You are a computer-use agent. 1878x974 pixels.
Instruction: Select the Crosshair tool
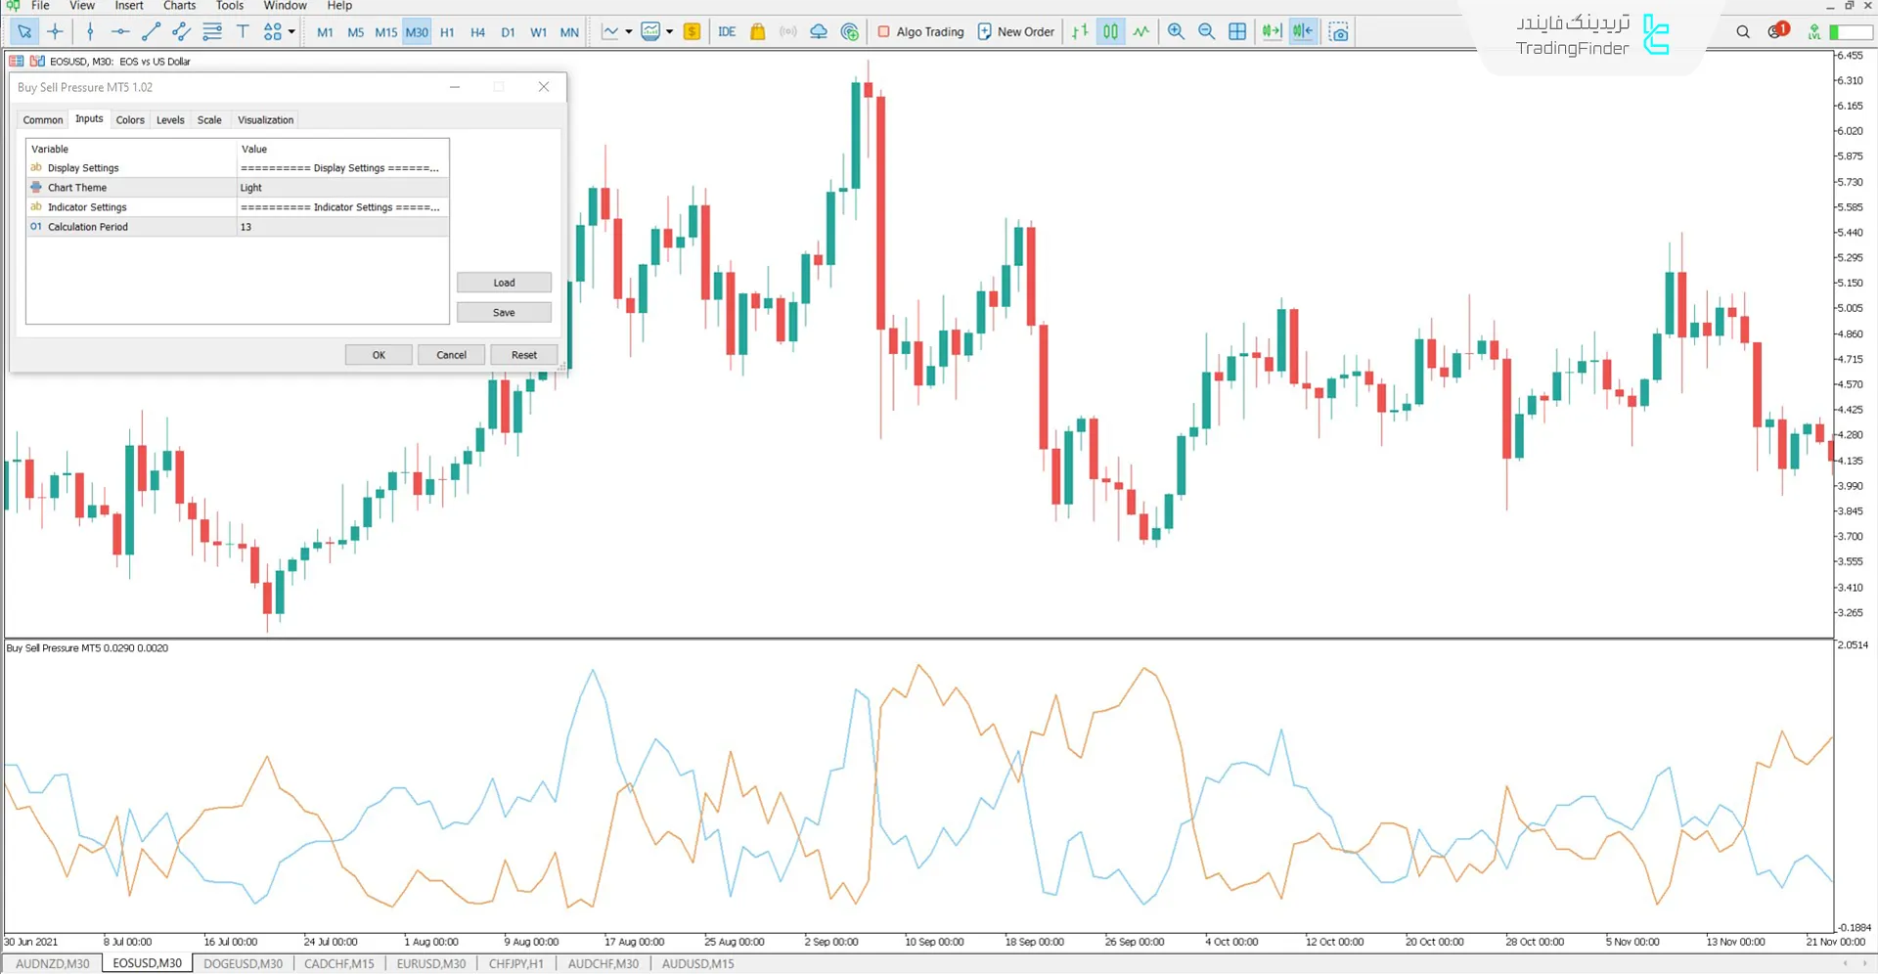(x=55, y=31)
